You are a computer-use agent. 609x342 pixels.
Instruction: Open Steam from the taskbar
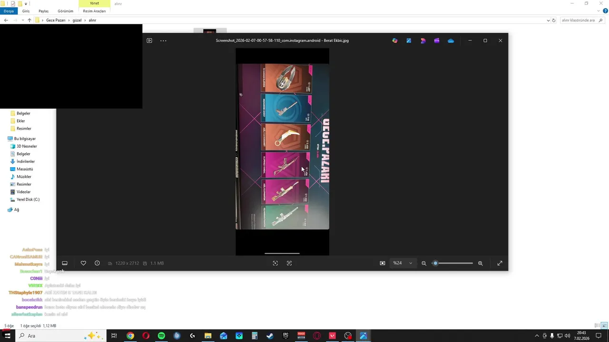click(270, 336)
